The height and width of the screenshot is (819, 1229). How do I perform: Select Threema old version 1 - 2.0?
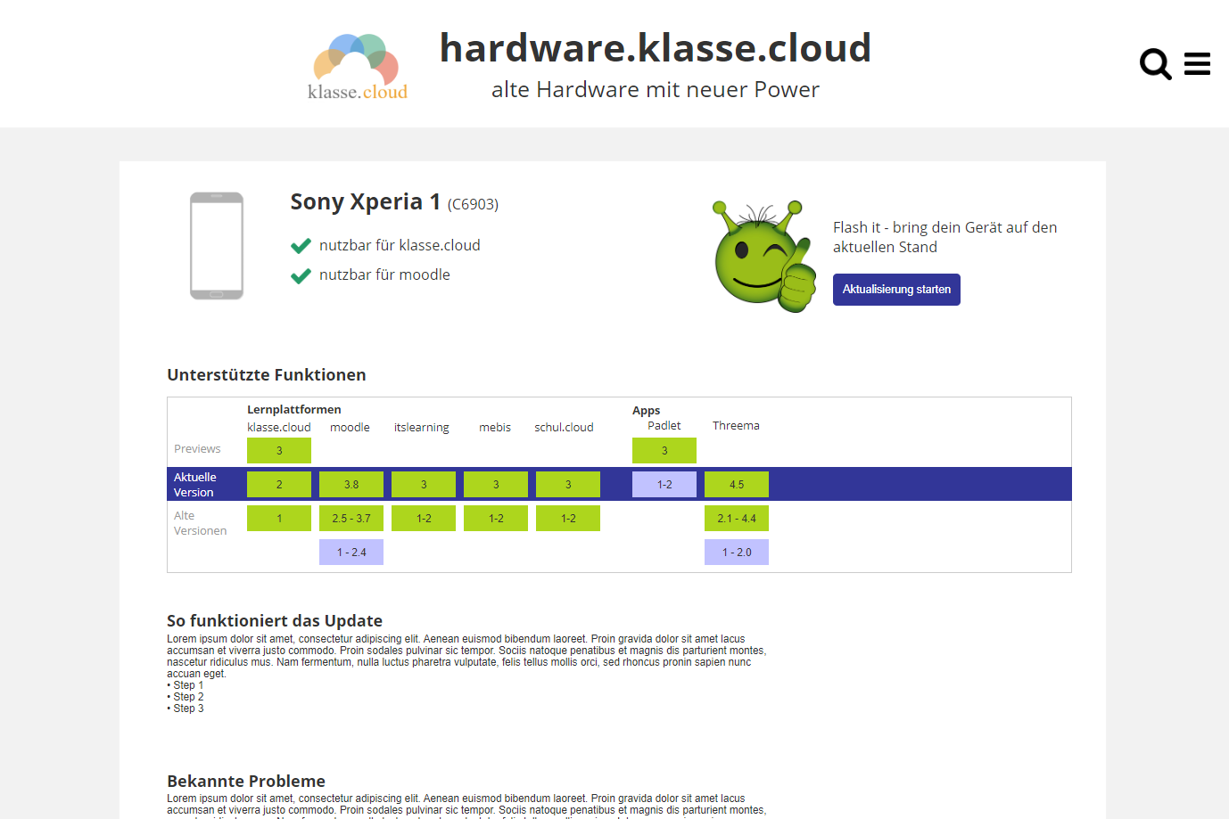click(737, 553)
